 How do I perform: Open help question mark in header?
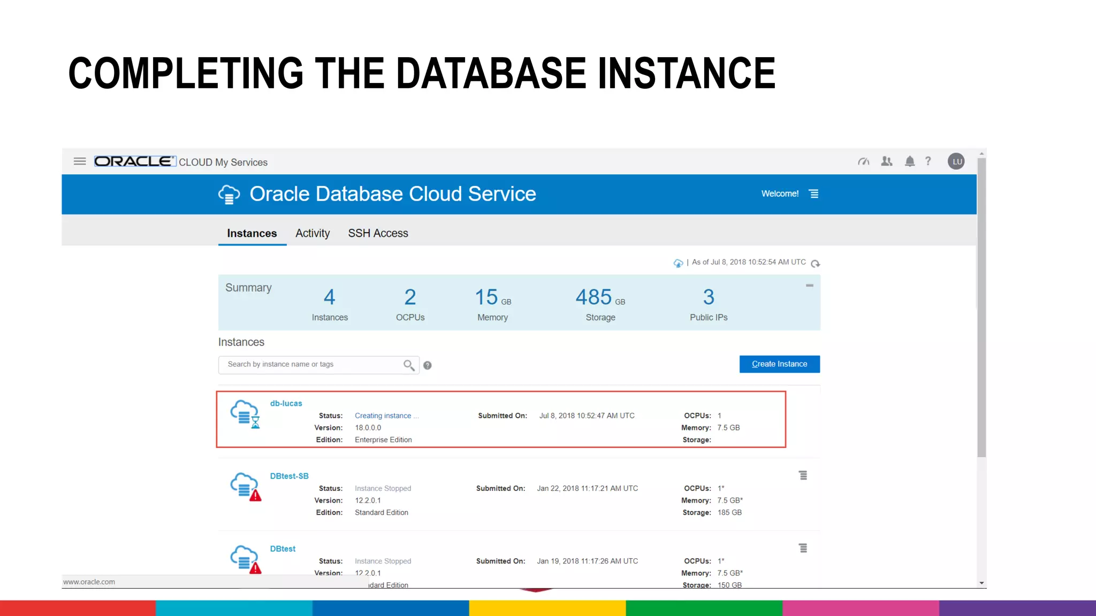tap(928, 161)
